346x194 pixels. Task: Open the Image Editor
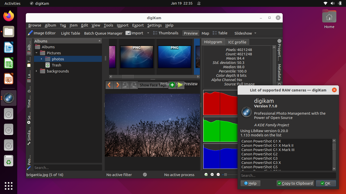(x=42, y=33)
